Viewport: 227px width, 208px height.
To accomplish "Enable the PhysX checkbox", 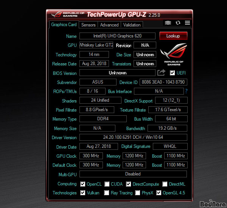I will click(x=137, y=192).
